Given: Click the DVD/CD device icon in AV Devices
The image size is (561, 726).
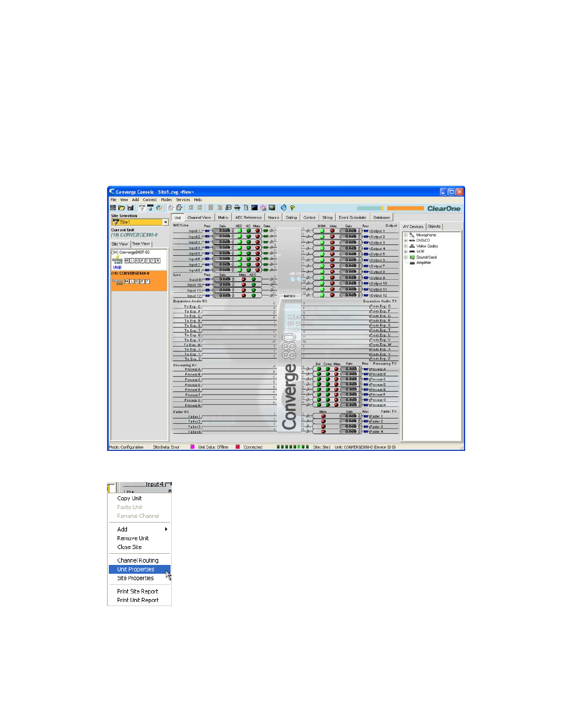Looking at the screenshot, I should click(x=412, y=240).
